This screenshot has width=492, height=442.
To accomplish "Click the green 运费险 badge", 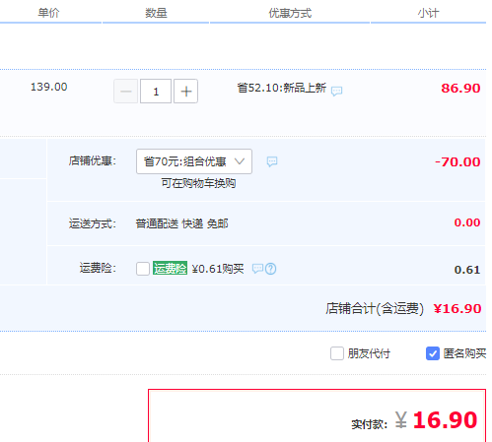I will point(170,268).
